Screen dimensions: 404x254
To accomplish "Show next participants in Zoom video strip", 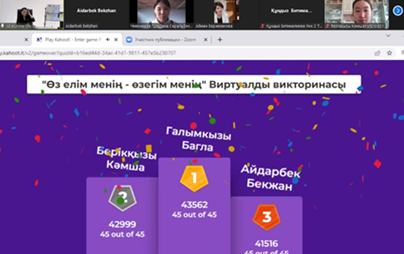I will pos(398,11).
